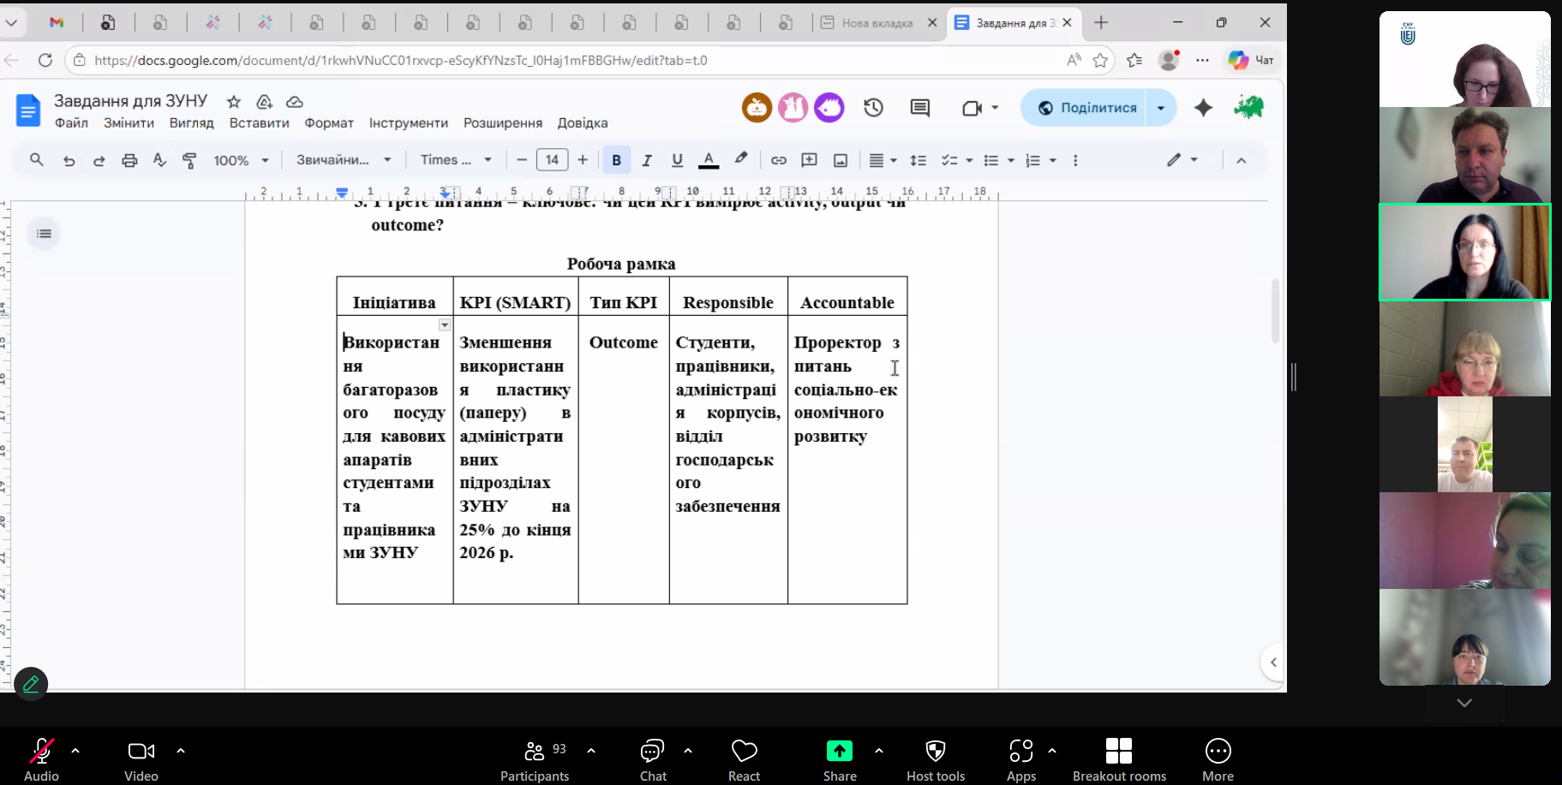Image resolution: width=1562 pixels, height=785 pixels.
Task: Click the Undo arrow in the toolbar
Action: tap(69, 161)
